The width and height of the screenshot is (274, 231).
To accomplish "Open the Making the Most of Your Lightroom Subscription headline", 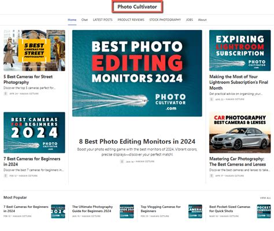I will (x=239, y=82).
